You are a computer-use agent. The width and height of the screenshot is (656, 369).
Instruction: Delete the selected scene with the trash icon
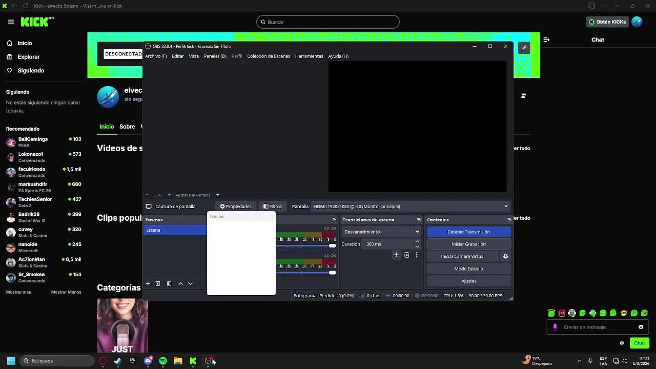(158, 283)
